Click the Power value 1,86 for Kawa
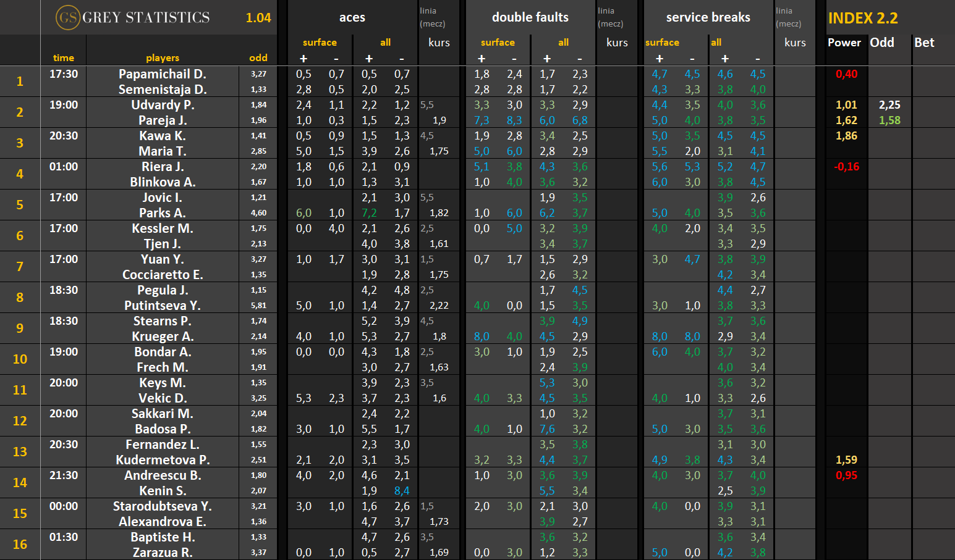 coord(846,136)
